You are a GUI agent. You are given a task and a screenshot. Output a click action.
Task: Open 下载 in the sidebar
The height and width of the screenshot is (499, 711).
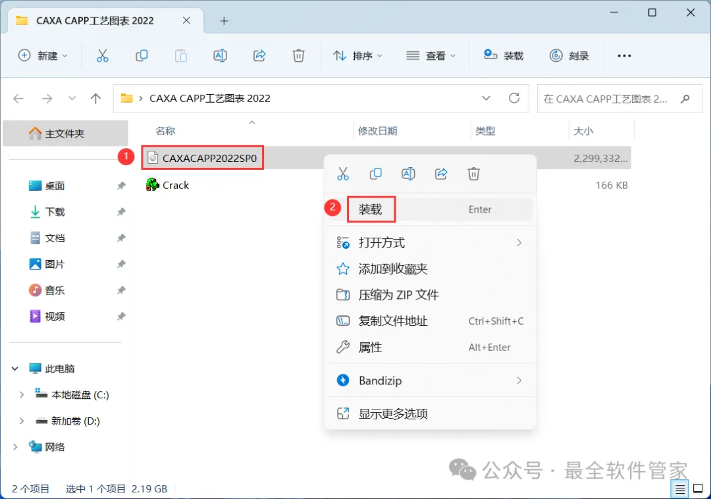[x=55, y=212]
